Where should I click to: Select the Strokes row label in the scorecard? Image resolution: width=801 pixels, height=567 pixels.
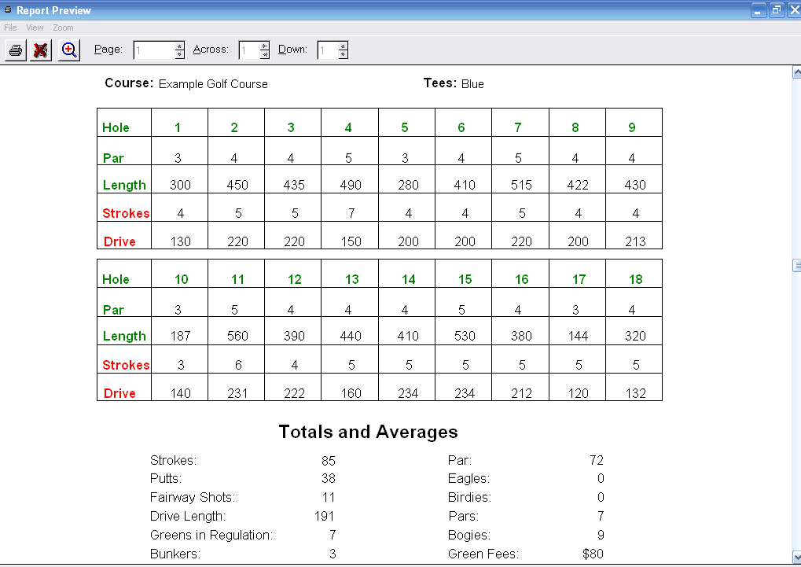click(x=125, y=212)
